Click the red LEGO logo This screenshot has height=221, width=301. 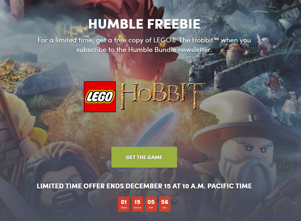click(x=100, y=97)
